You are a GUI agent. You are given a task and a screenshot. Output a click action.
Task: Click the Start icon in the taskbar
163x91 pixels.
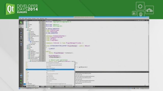[20, 88]
